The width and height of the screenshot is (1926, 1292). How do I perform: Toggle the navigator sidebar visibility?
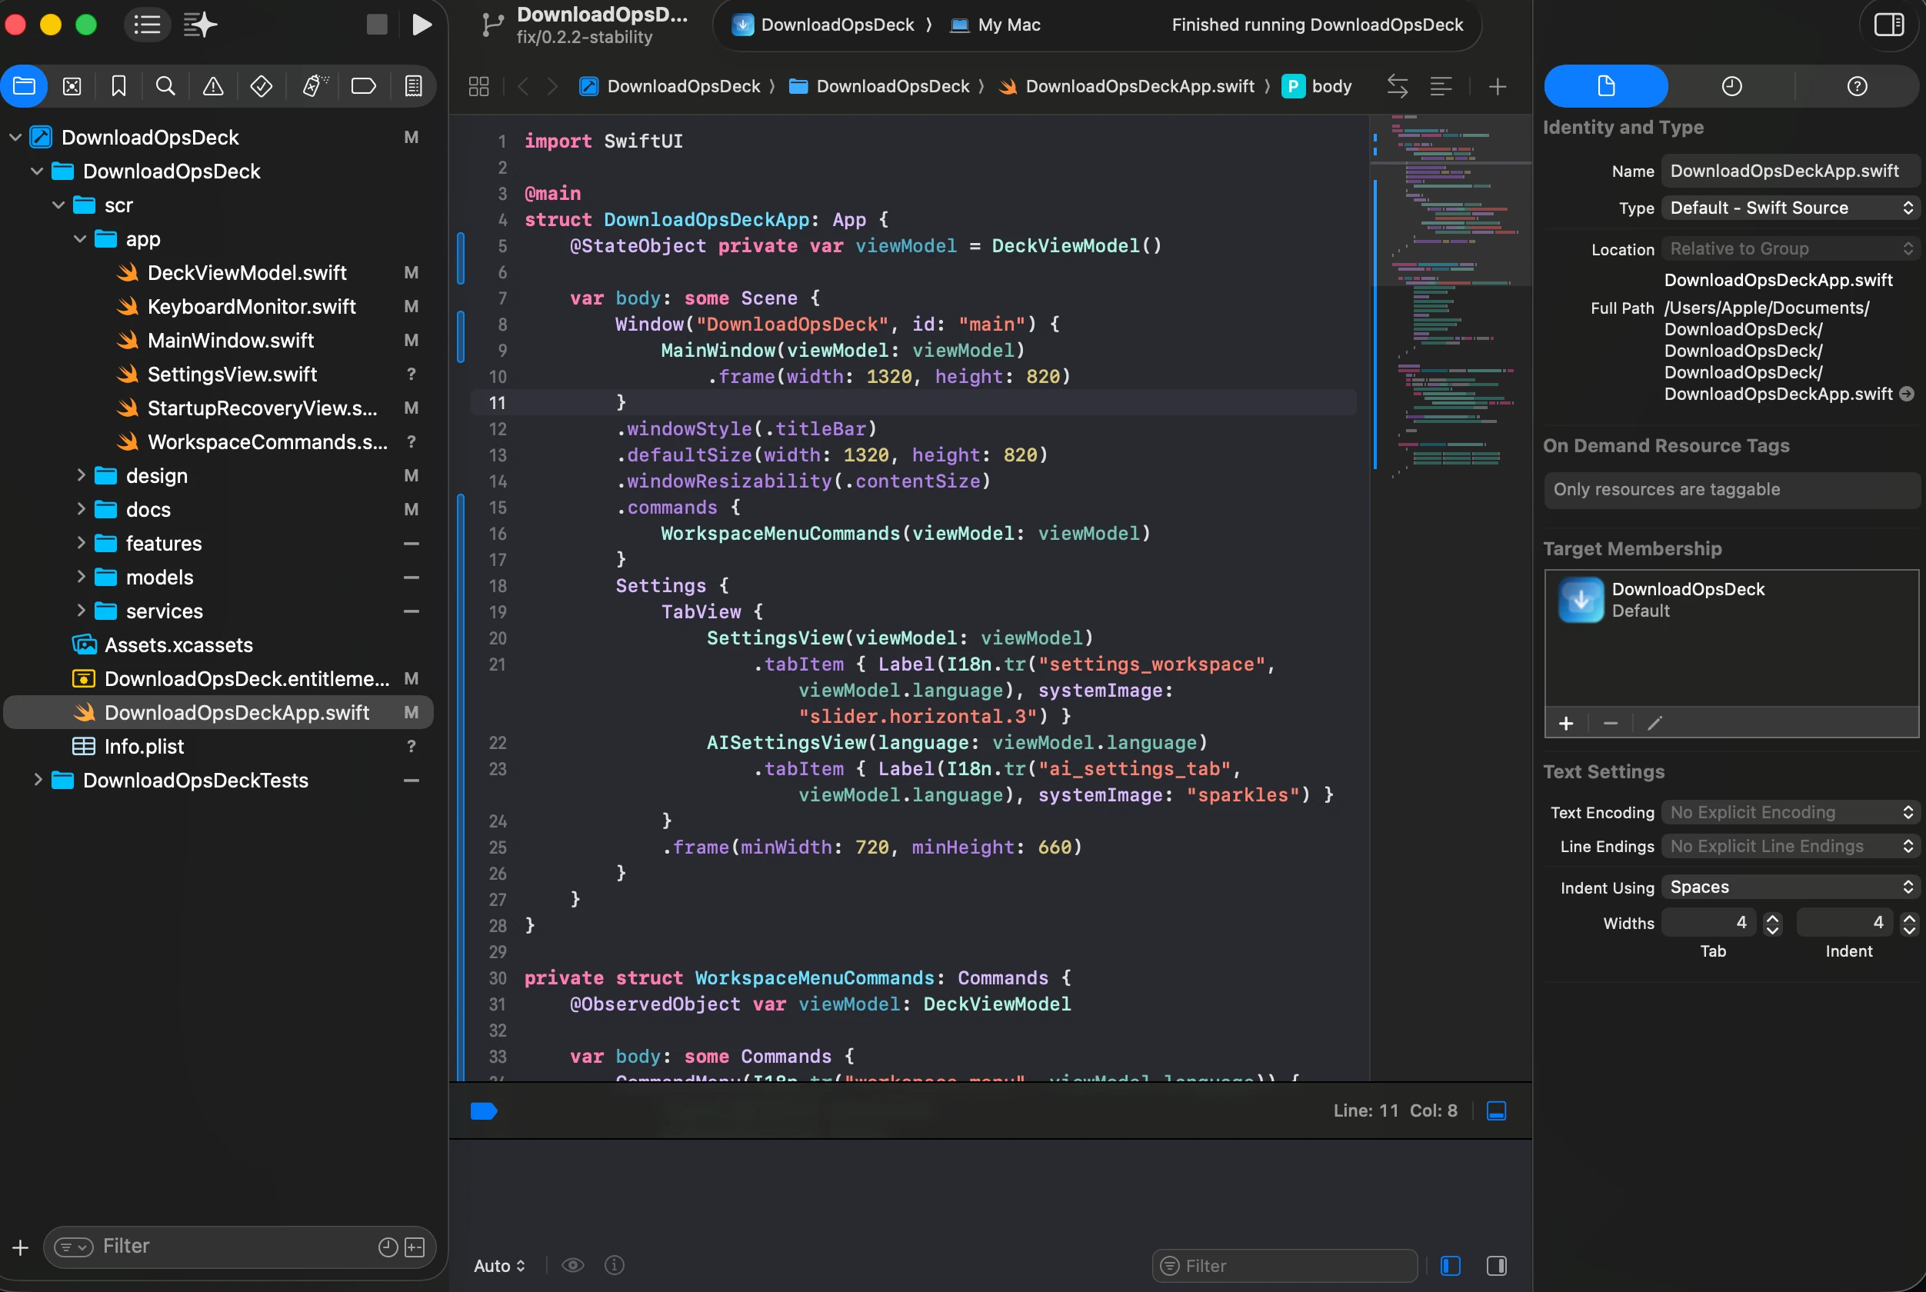click(147, 25)
